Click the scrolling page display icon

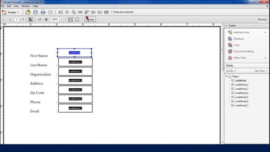click(70, 19)
